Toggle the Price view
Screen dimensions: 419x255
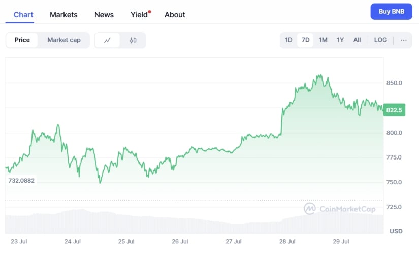pos(22,40)
